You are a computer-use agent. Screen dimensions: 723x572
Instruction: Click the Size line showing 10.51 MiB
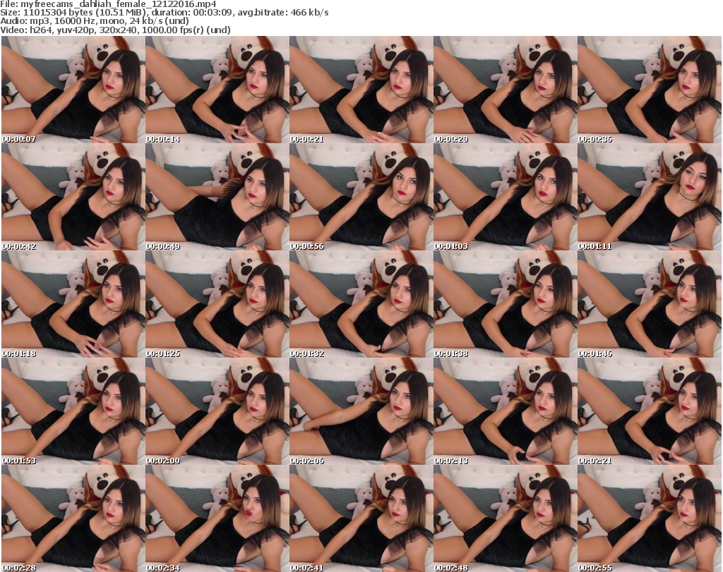point(164,13)
